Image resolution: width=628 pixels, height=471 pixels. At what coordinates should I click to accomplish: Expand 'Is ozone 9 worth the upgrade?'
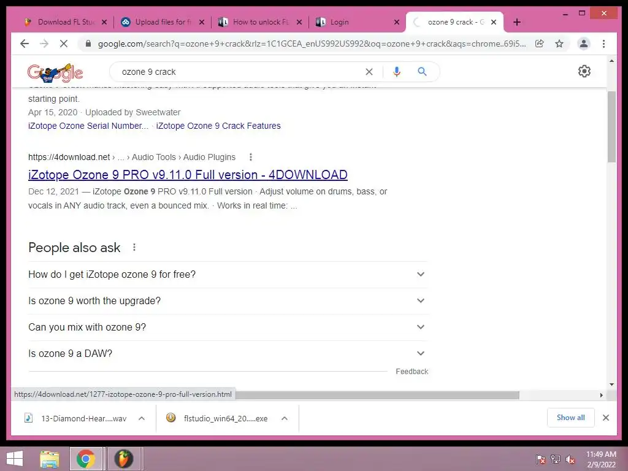227,301
